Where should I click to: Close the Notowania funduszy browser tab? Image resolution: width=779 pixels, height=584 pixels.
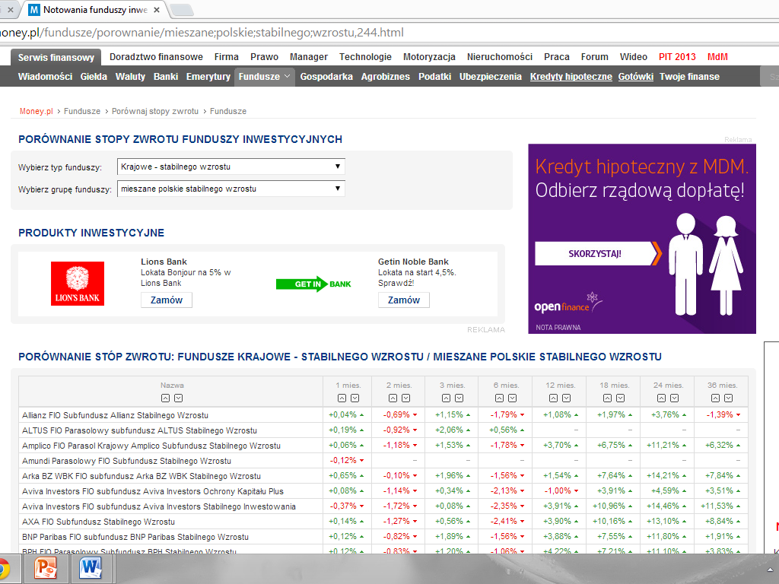[x=157, y=10]
